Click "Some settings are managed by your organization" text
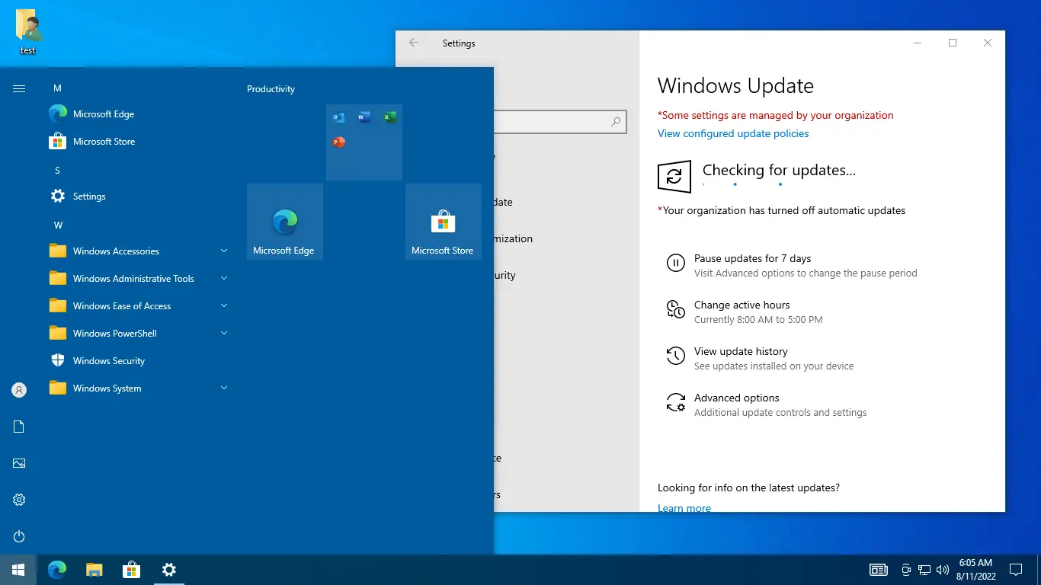Viewport: 1041px width, 585px height. (x=776, y=116)
